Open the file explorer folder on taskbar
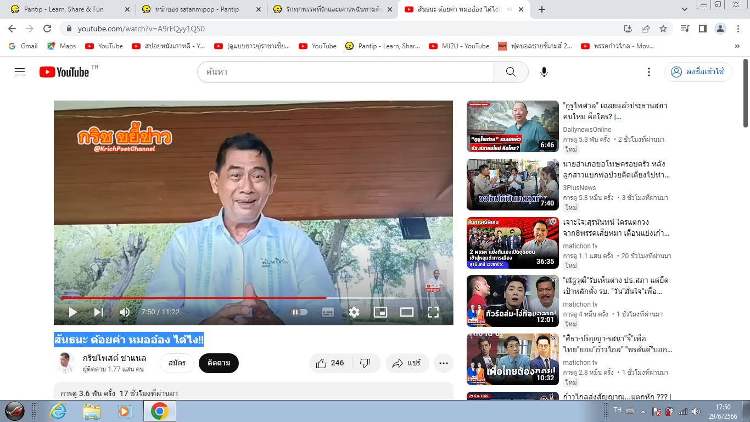750x422 pixels. (x=91, y=411)
